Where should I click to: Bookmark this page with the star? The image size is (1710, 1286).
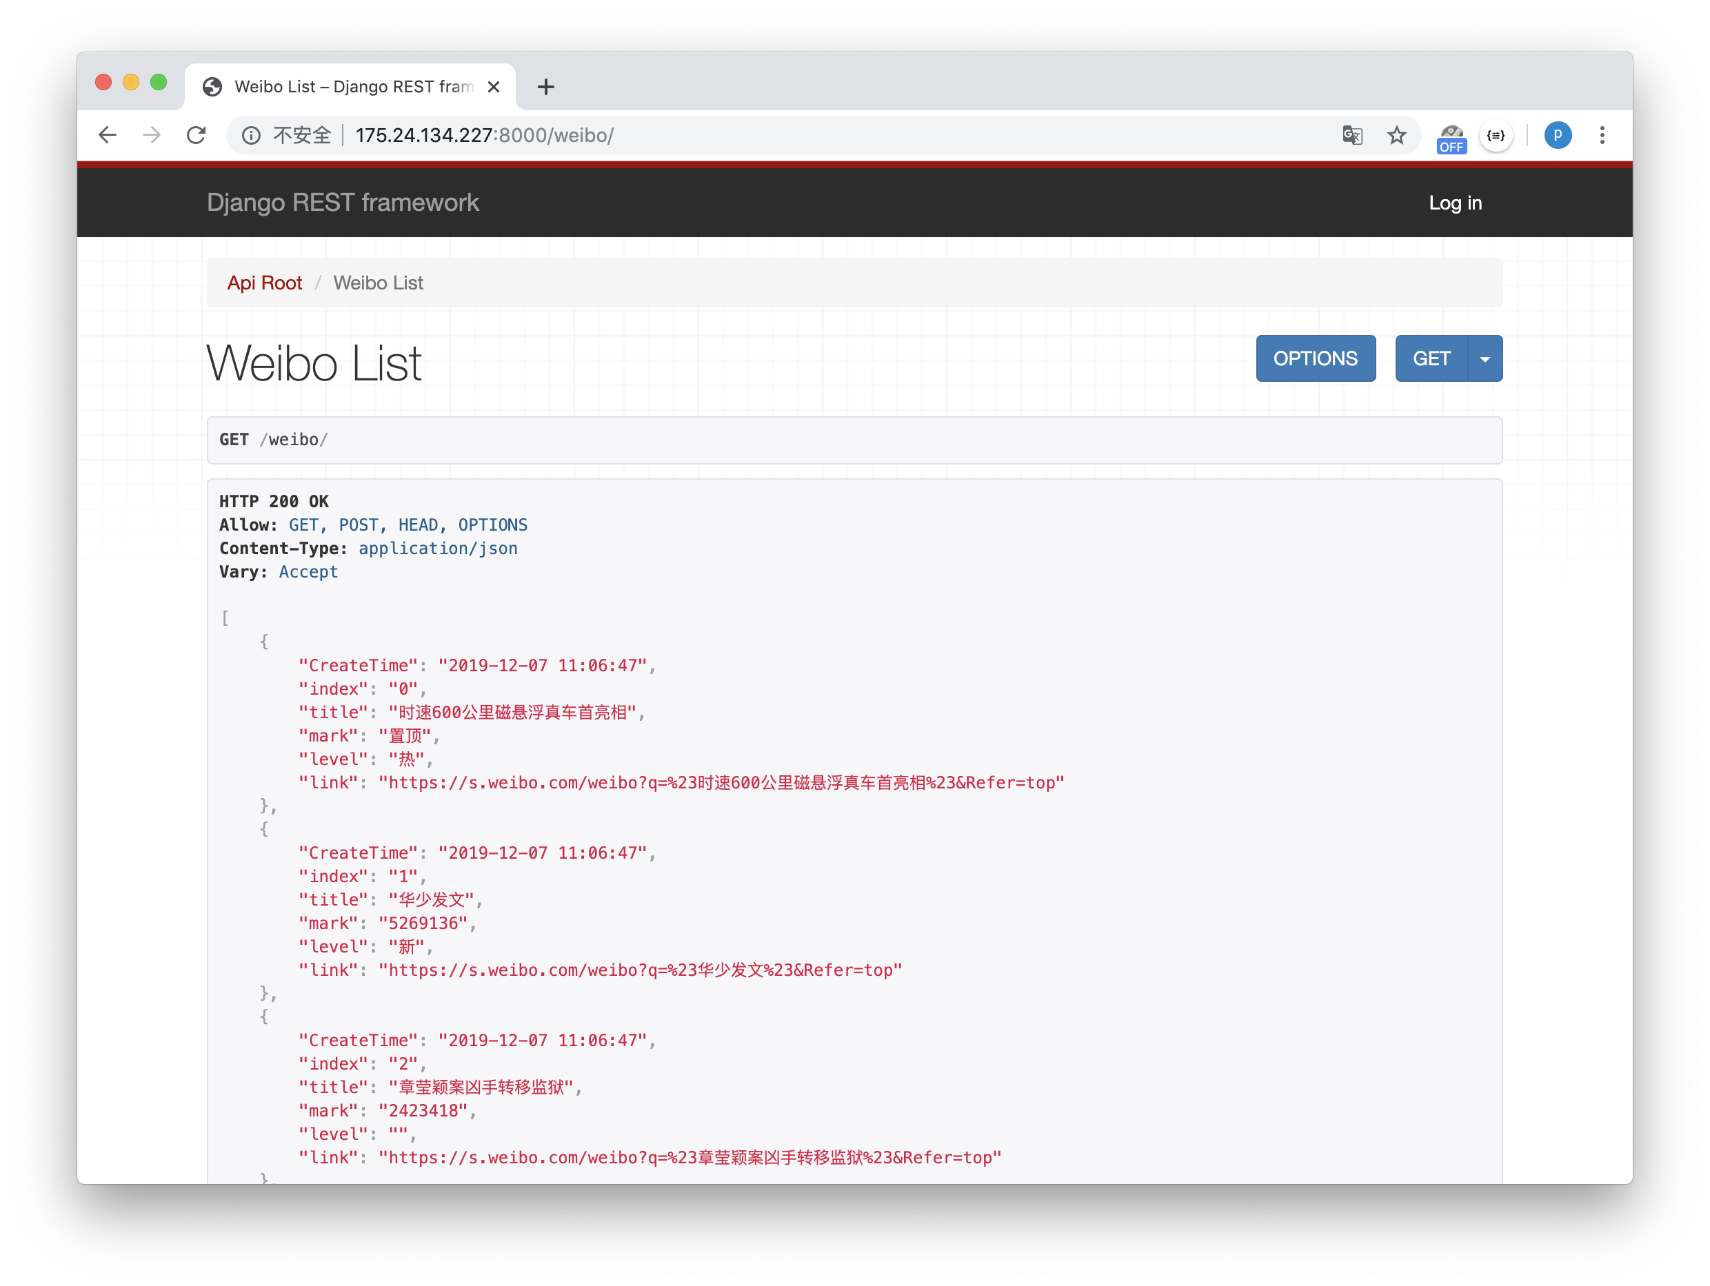click(x=1396, y=135)
